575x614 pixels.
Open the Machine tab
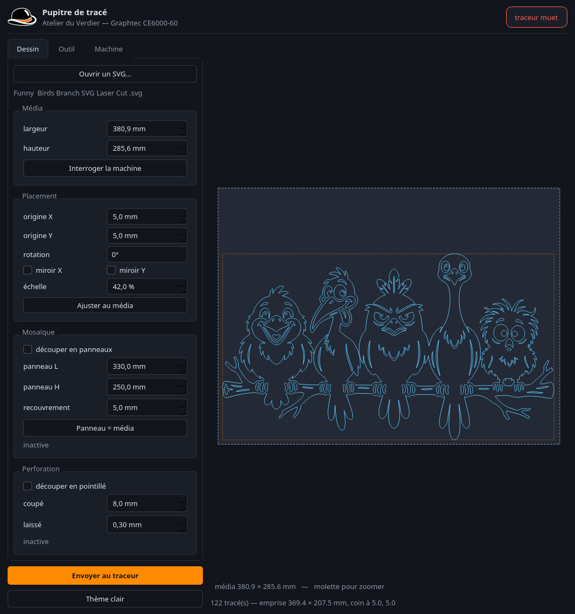coord(108,49)
